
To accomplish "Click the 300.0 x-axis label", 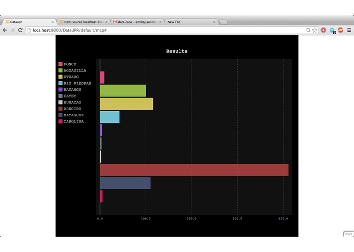I will coord(237,218).
